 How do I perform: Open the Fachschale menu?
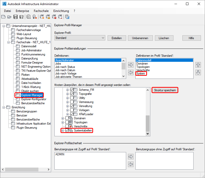(x=41, y=11)
